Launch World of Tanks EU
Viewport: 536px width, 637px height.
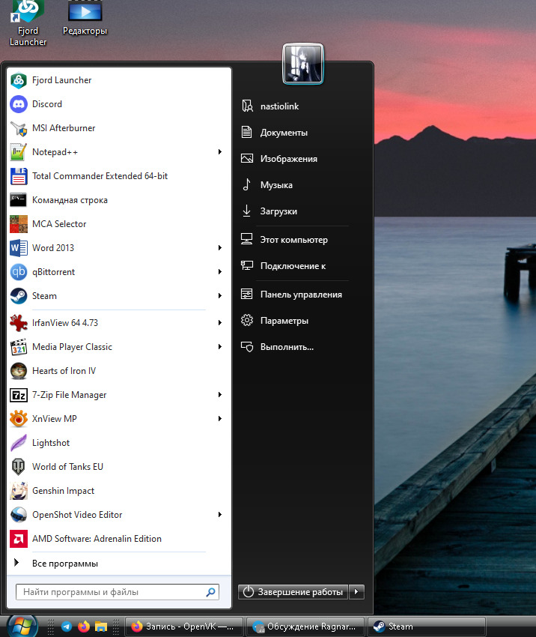(118, 466)
